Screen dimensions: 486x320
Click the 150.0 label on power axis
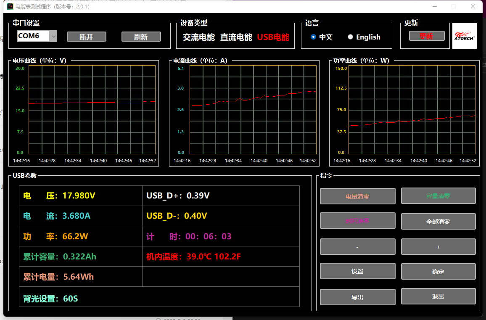click(341, 68)
